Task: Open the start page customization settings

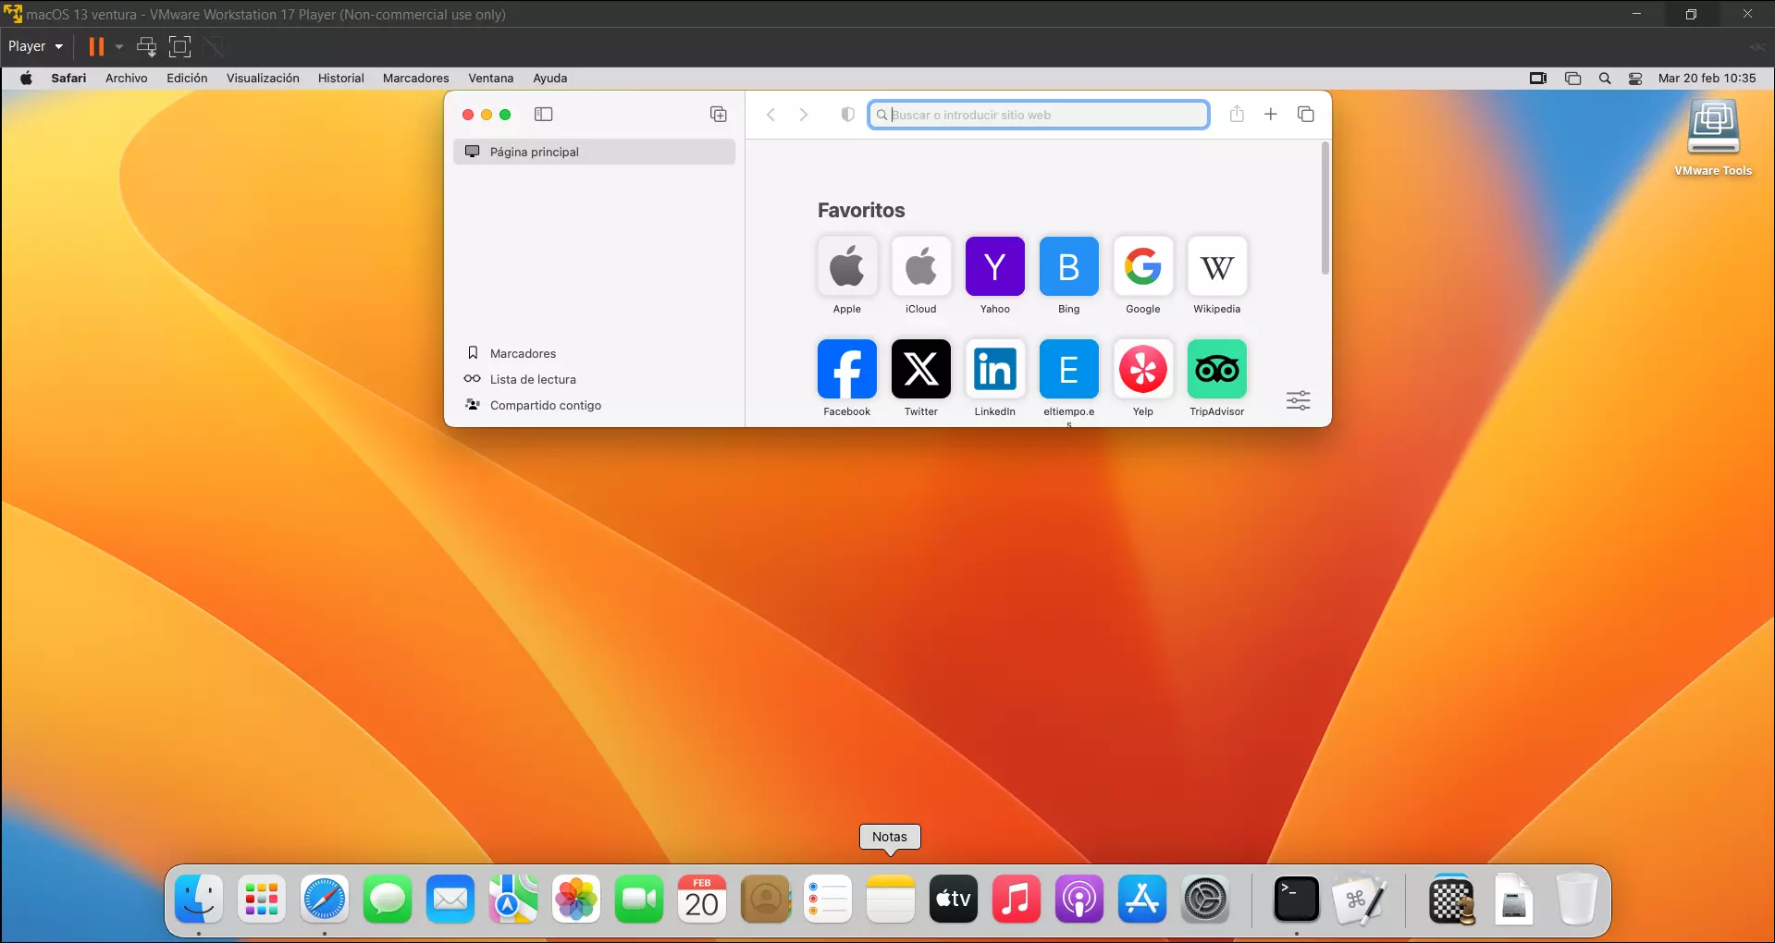Action: [1299, 400]
